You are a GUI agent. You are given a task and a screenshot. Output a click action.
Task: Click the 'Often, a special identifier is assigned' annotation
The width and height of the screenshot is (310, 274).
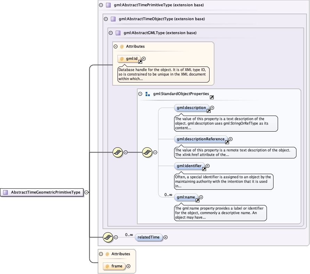[224, 182]
